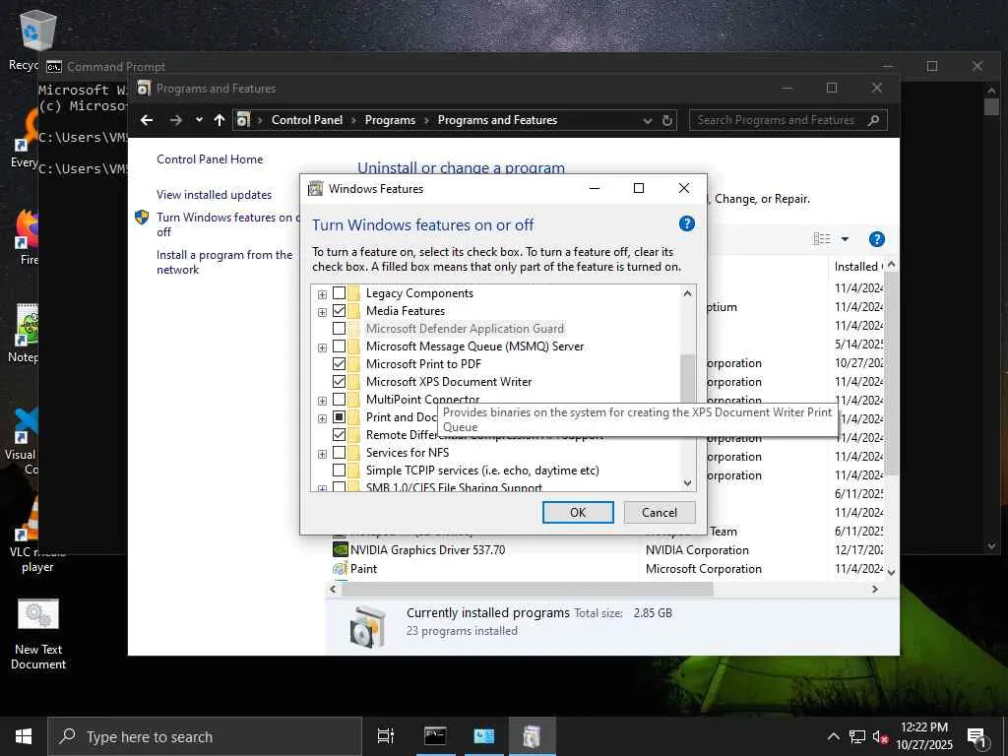1008x756 pixels.
Task: Open the Windows Features help icon
Action: click(686, 223)
